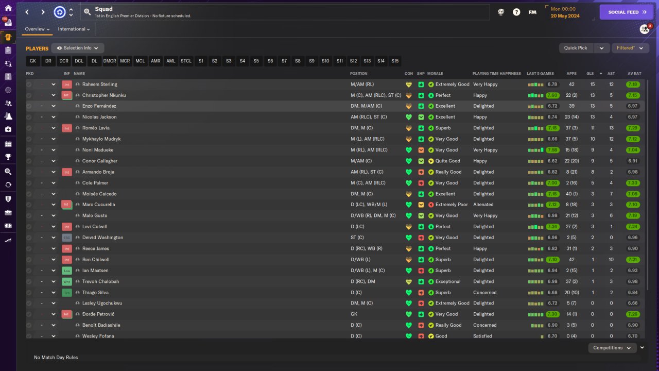Sort by the POSITION column header
The image size is (659, 371).
[359, 74]
